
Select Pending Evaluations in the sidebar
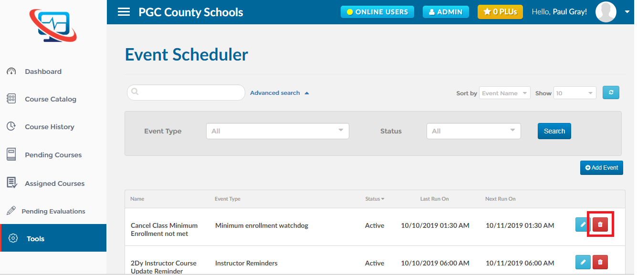53,211
